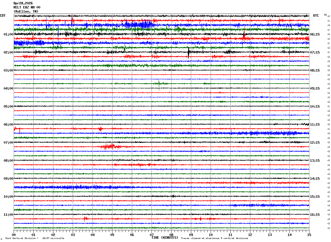Click the 11:00 CDT row label
The width and height of the screenshot is (331, 242).
[x=8, y=215]
